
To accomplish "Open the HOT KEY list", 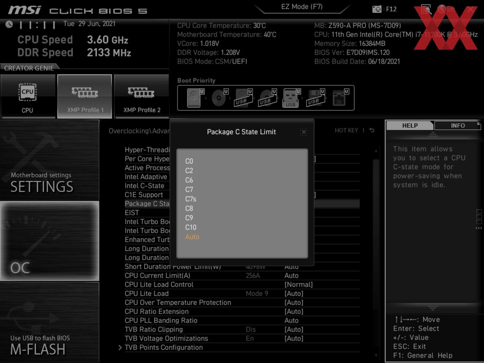I will (346, 130).
